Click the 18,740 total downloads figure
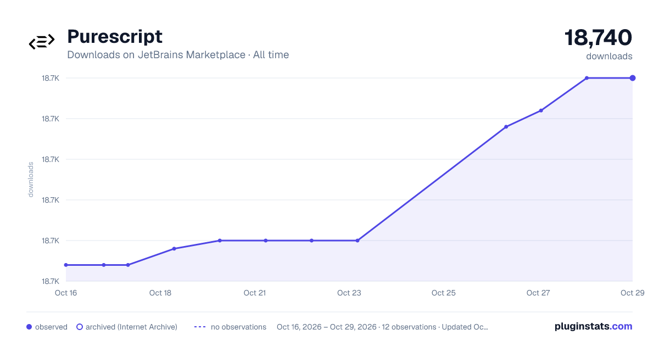 point(598,37)
